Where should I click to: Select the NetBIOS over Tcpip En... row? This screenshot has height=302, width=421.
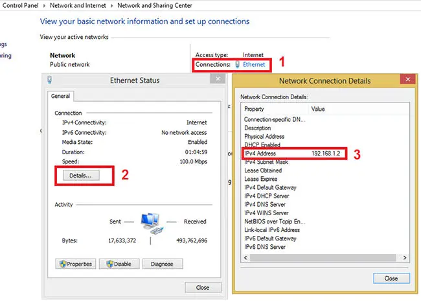(325, 222)
